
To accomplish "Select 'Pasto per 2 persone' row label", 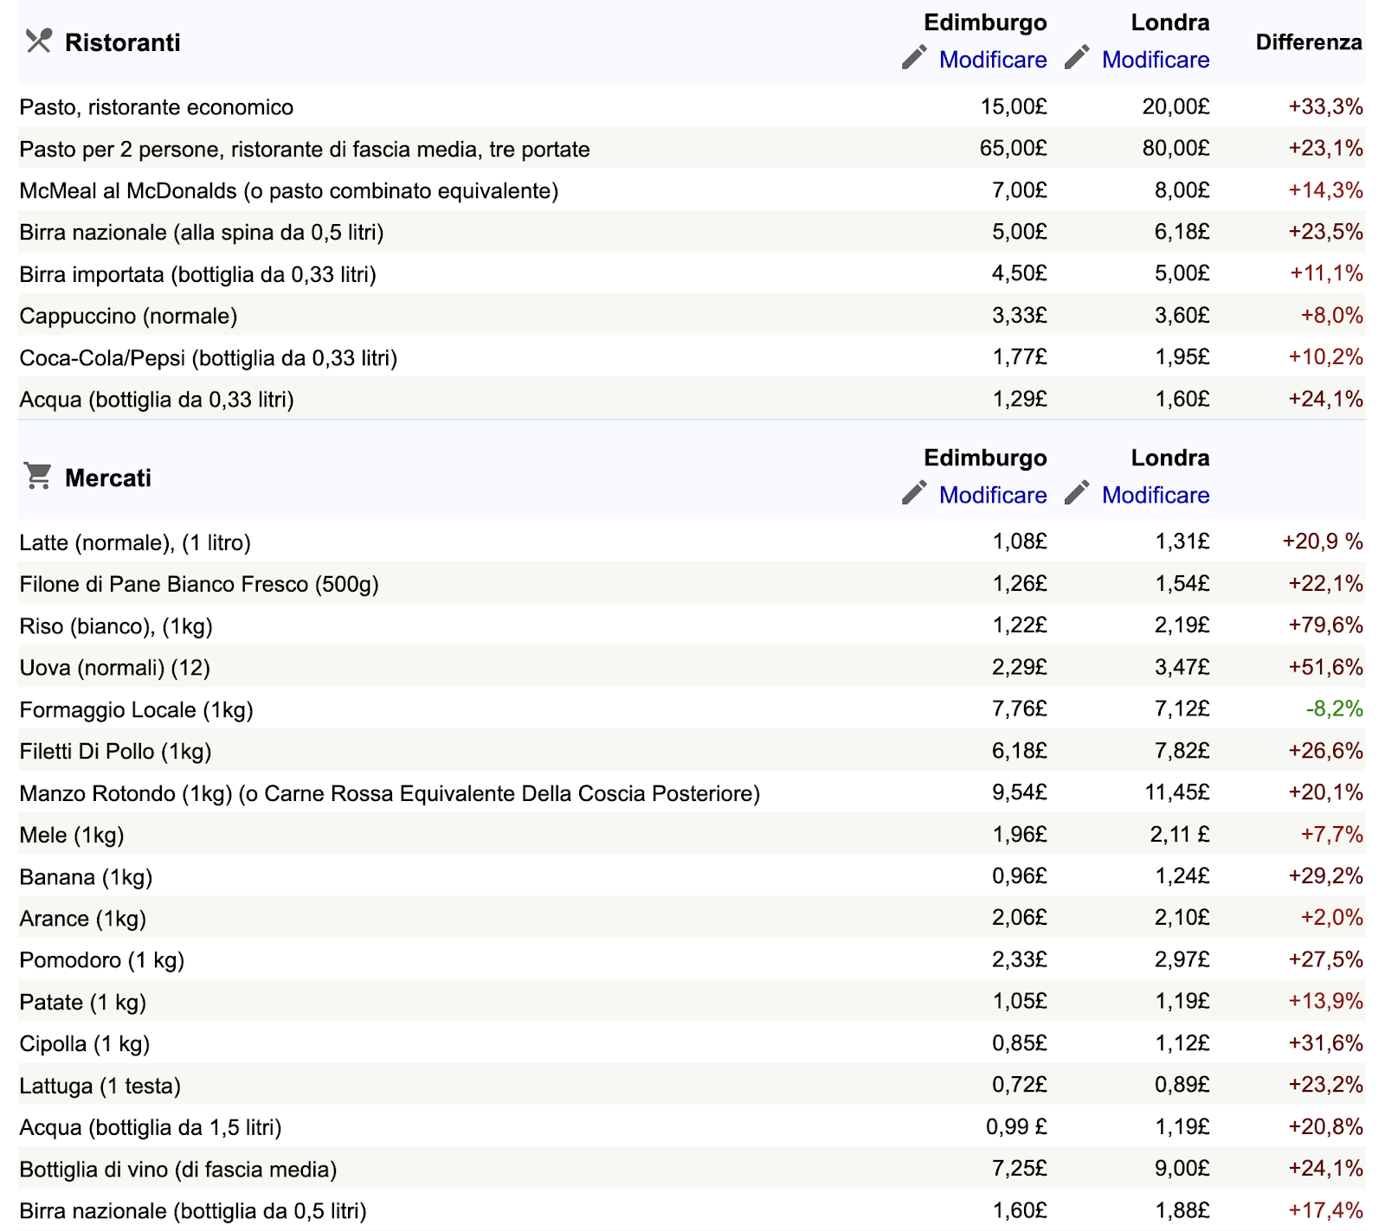I will [x=305, y=149].
